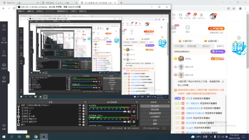Open a new Chrome tab with plus button

[x=121, y=3]
